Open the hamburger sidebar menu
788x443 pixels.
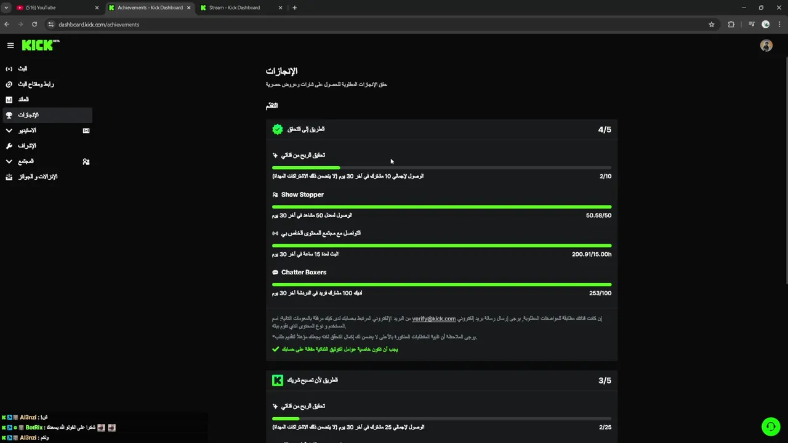tap(10, 46)
